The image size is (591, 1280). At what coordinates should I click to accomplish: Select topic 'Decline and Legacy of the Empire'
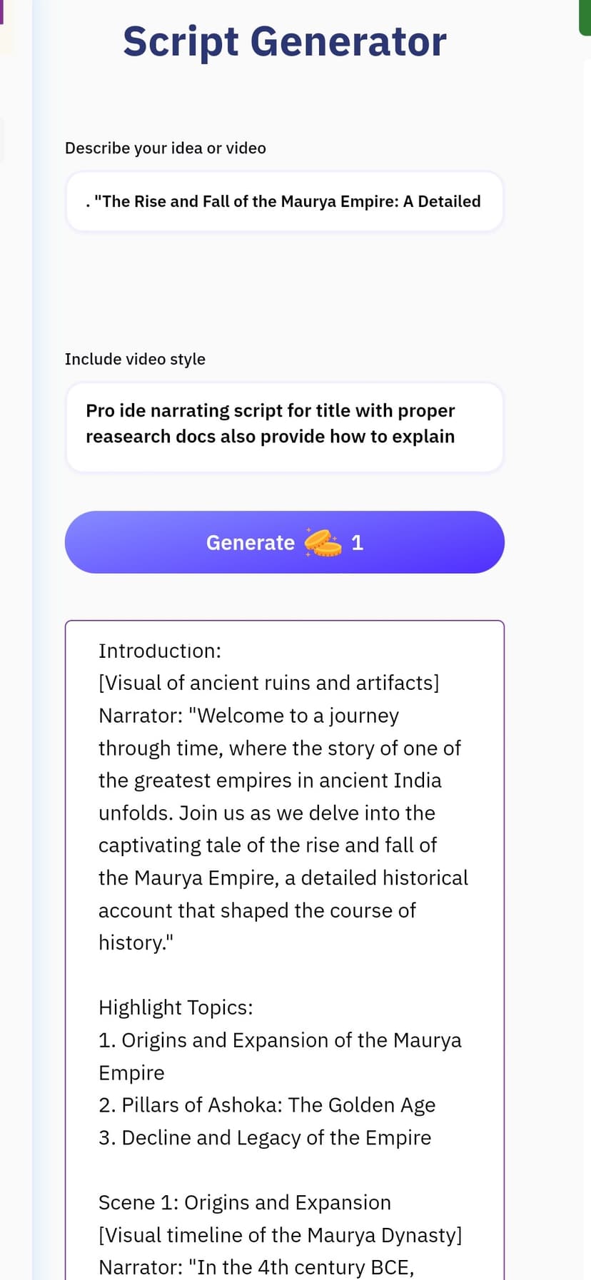(265, 1137)
